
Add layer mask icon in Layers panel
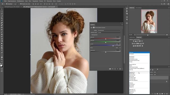tap(158, 94)
